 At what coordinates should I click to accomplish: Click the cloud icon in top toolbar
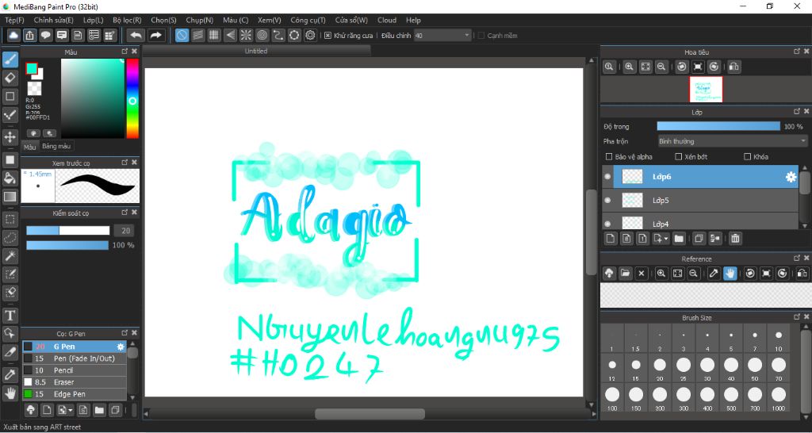point(13,35)
